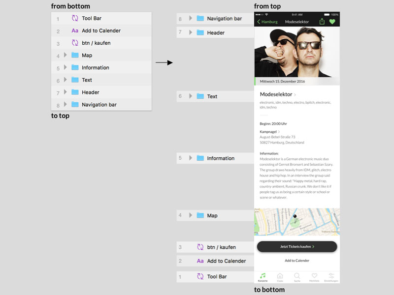Tap the Add to Calender link

click(x=297, y=261)
